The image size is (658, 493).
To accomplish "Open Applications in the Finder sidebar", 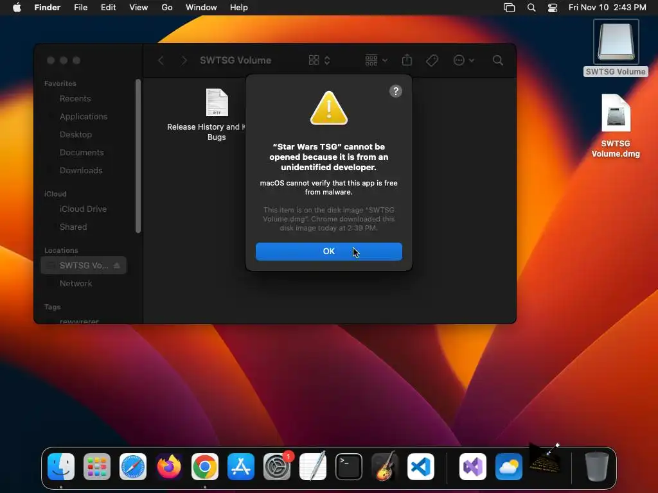I will pyautogui.click(x=84, y=117).
